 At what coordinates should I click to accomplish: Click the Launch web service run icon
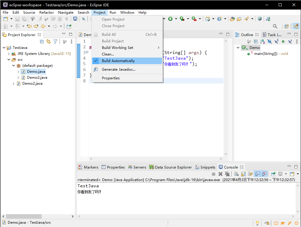[x=268, y=19]
